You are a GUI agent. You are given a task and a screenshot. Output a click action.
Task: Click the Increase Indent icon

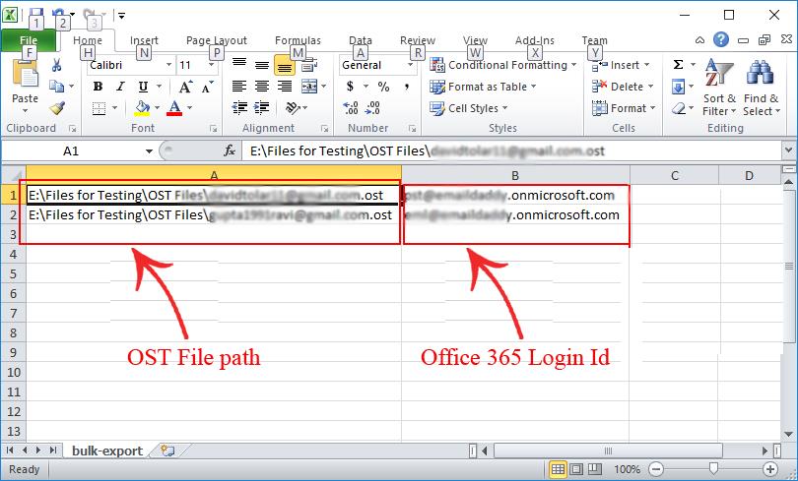[x=262, y=107]
